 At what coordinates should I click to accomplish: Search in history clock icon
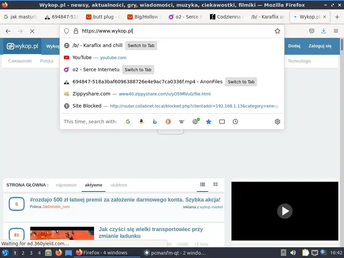point(235,122)
